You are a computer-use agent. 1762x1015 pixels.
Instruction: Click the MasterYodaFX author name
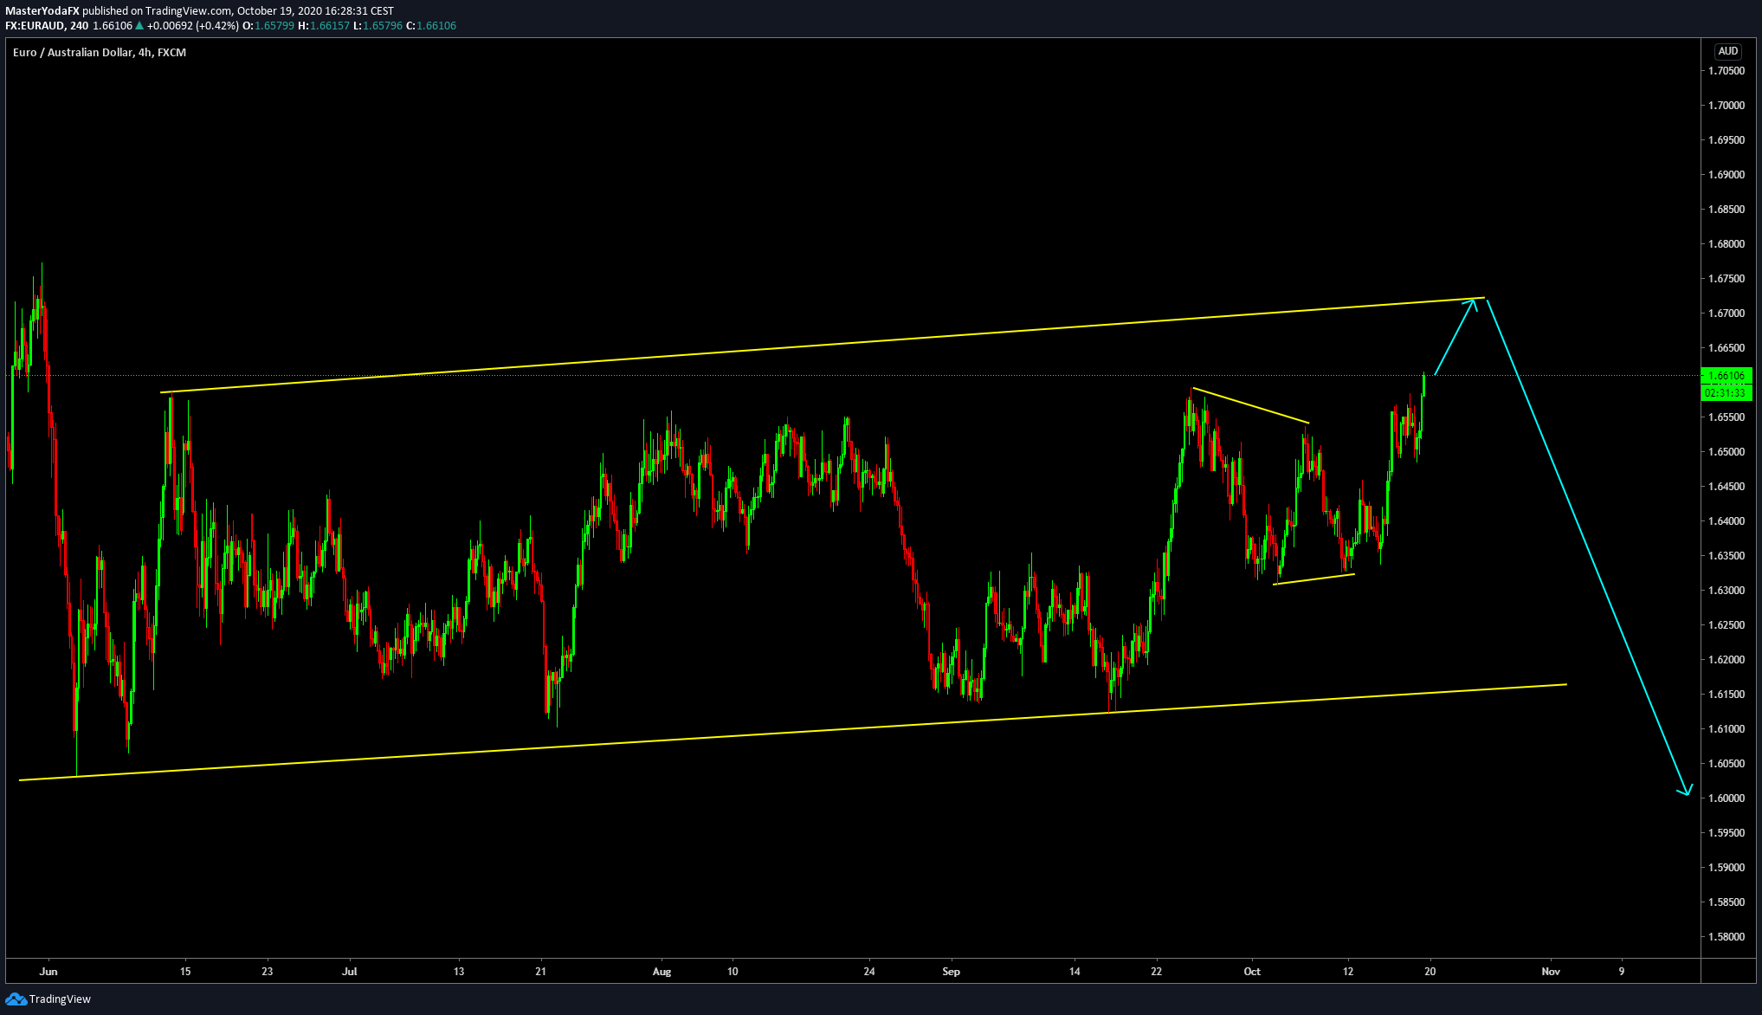42,11
